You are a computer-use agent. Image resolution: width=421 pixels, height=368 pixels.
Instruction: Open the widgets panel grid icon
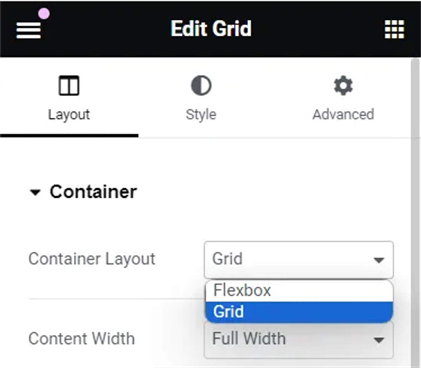(x=394, y=29)
